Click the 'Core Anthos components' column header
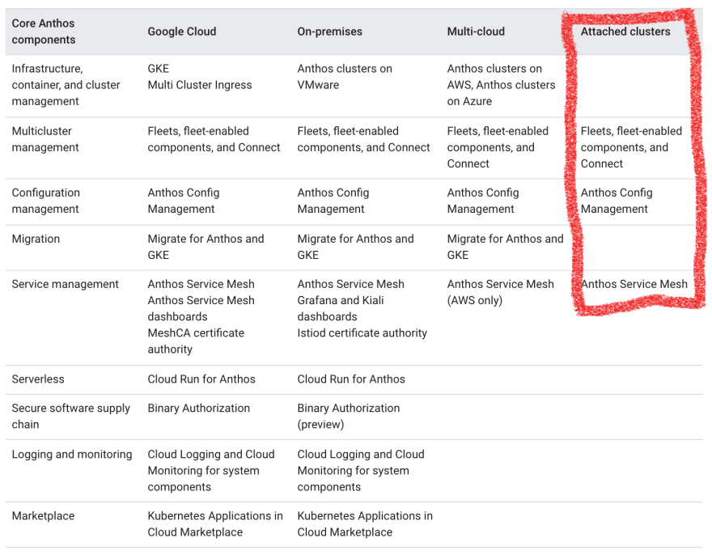Viewport: 712px width, 555px height. tap(43, 32)
